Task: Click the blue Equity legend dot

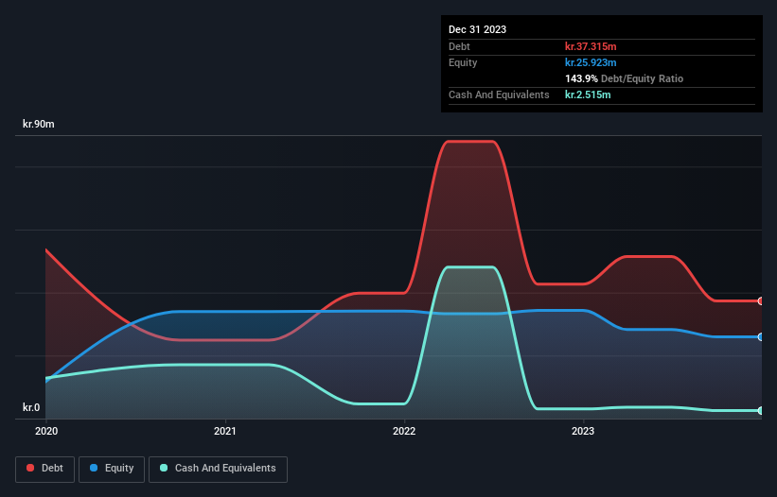Action: pos(94,468)
